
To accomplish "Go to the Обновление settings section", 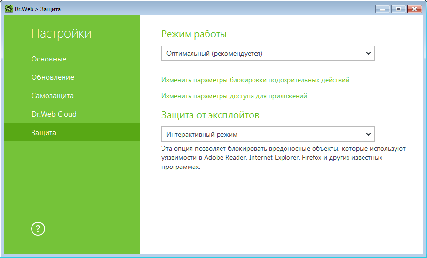I will (x=72, y=77).
